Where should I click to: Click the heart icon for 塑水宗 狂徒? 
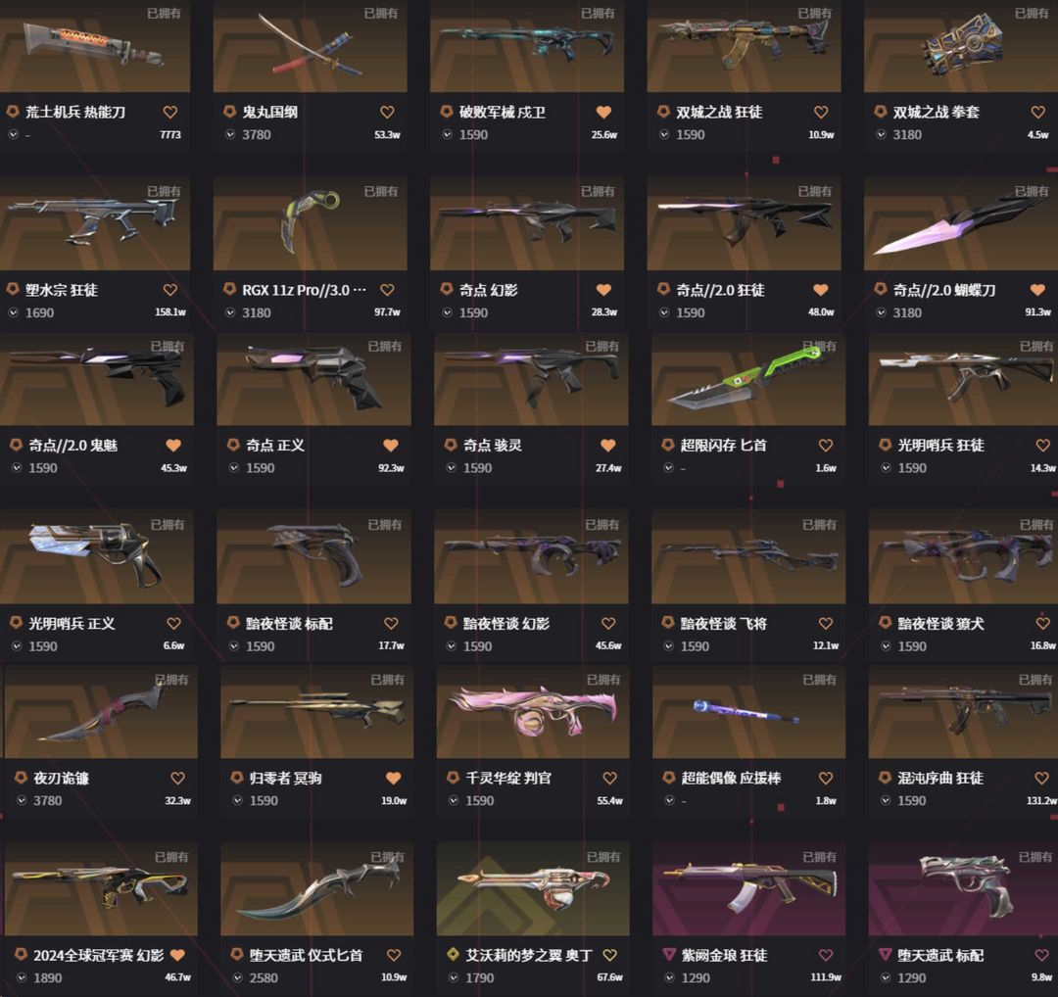170,290
